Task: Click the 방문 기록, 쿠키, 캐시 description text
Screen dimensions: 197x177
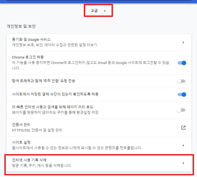Action: click(42, 165)
